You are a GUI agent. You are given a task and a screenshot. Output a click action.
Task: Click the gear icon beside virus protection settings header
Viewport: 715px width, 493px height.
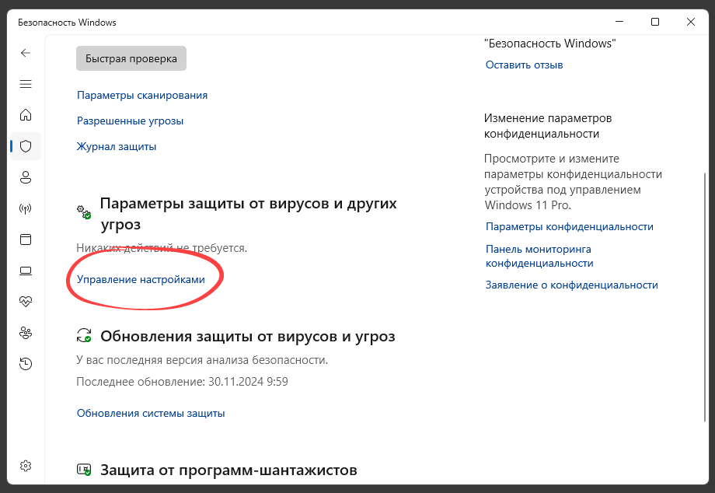[x=83, y=208]
